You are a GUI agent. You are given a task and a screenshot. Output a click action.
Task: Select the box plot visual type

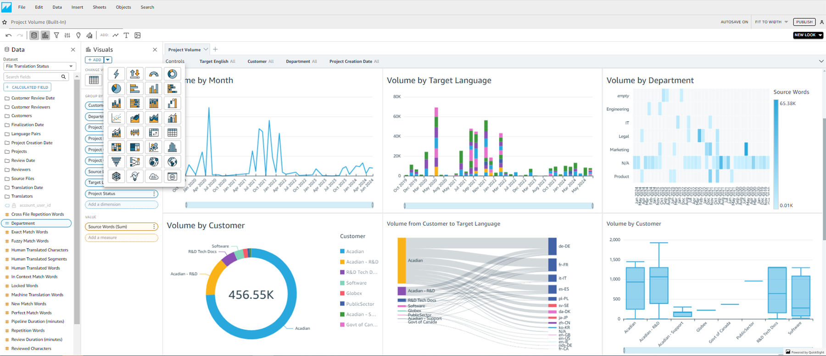[x=135, y=133]
